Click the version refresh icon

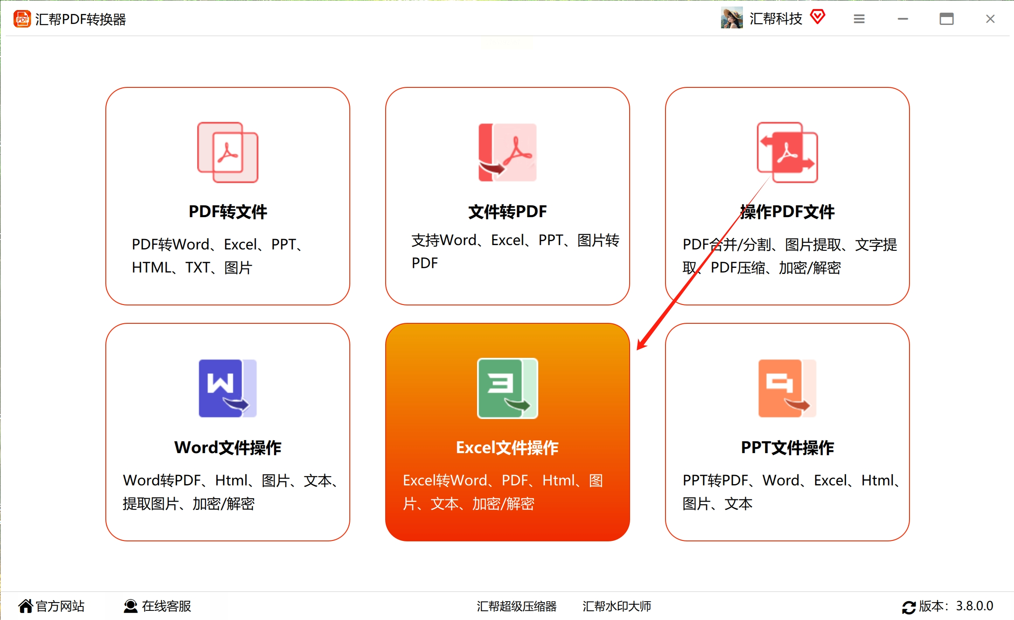click(x=909, y=607)
